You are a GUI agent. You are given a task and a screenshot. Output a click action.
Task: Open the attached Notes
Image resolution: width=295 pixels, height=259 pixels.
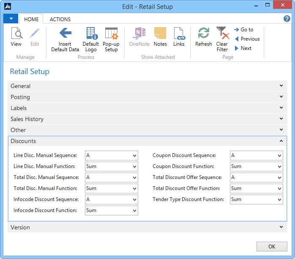(160, 36)
